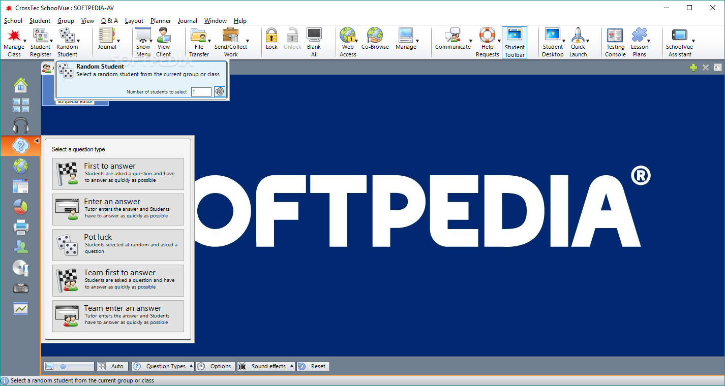Open the Help menu

click(240, 21)
